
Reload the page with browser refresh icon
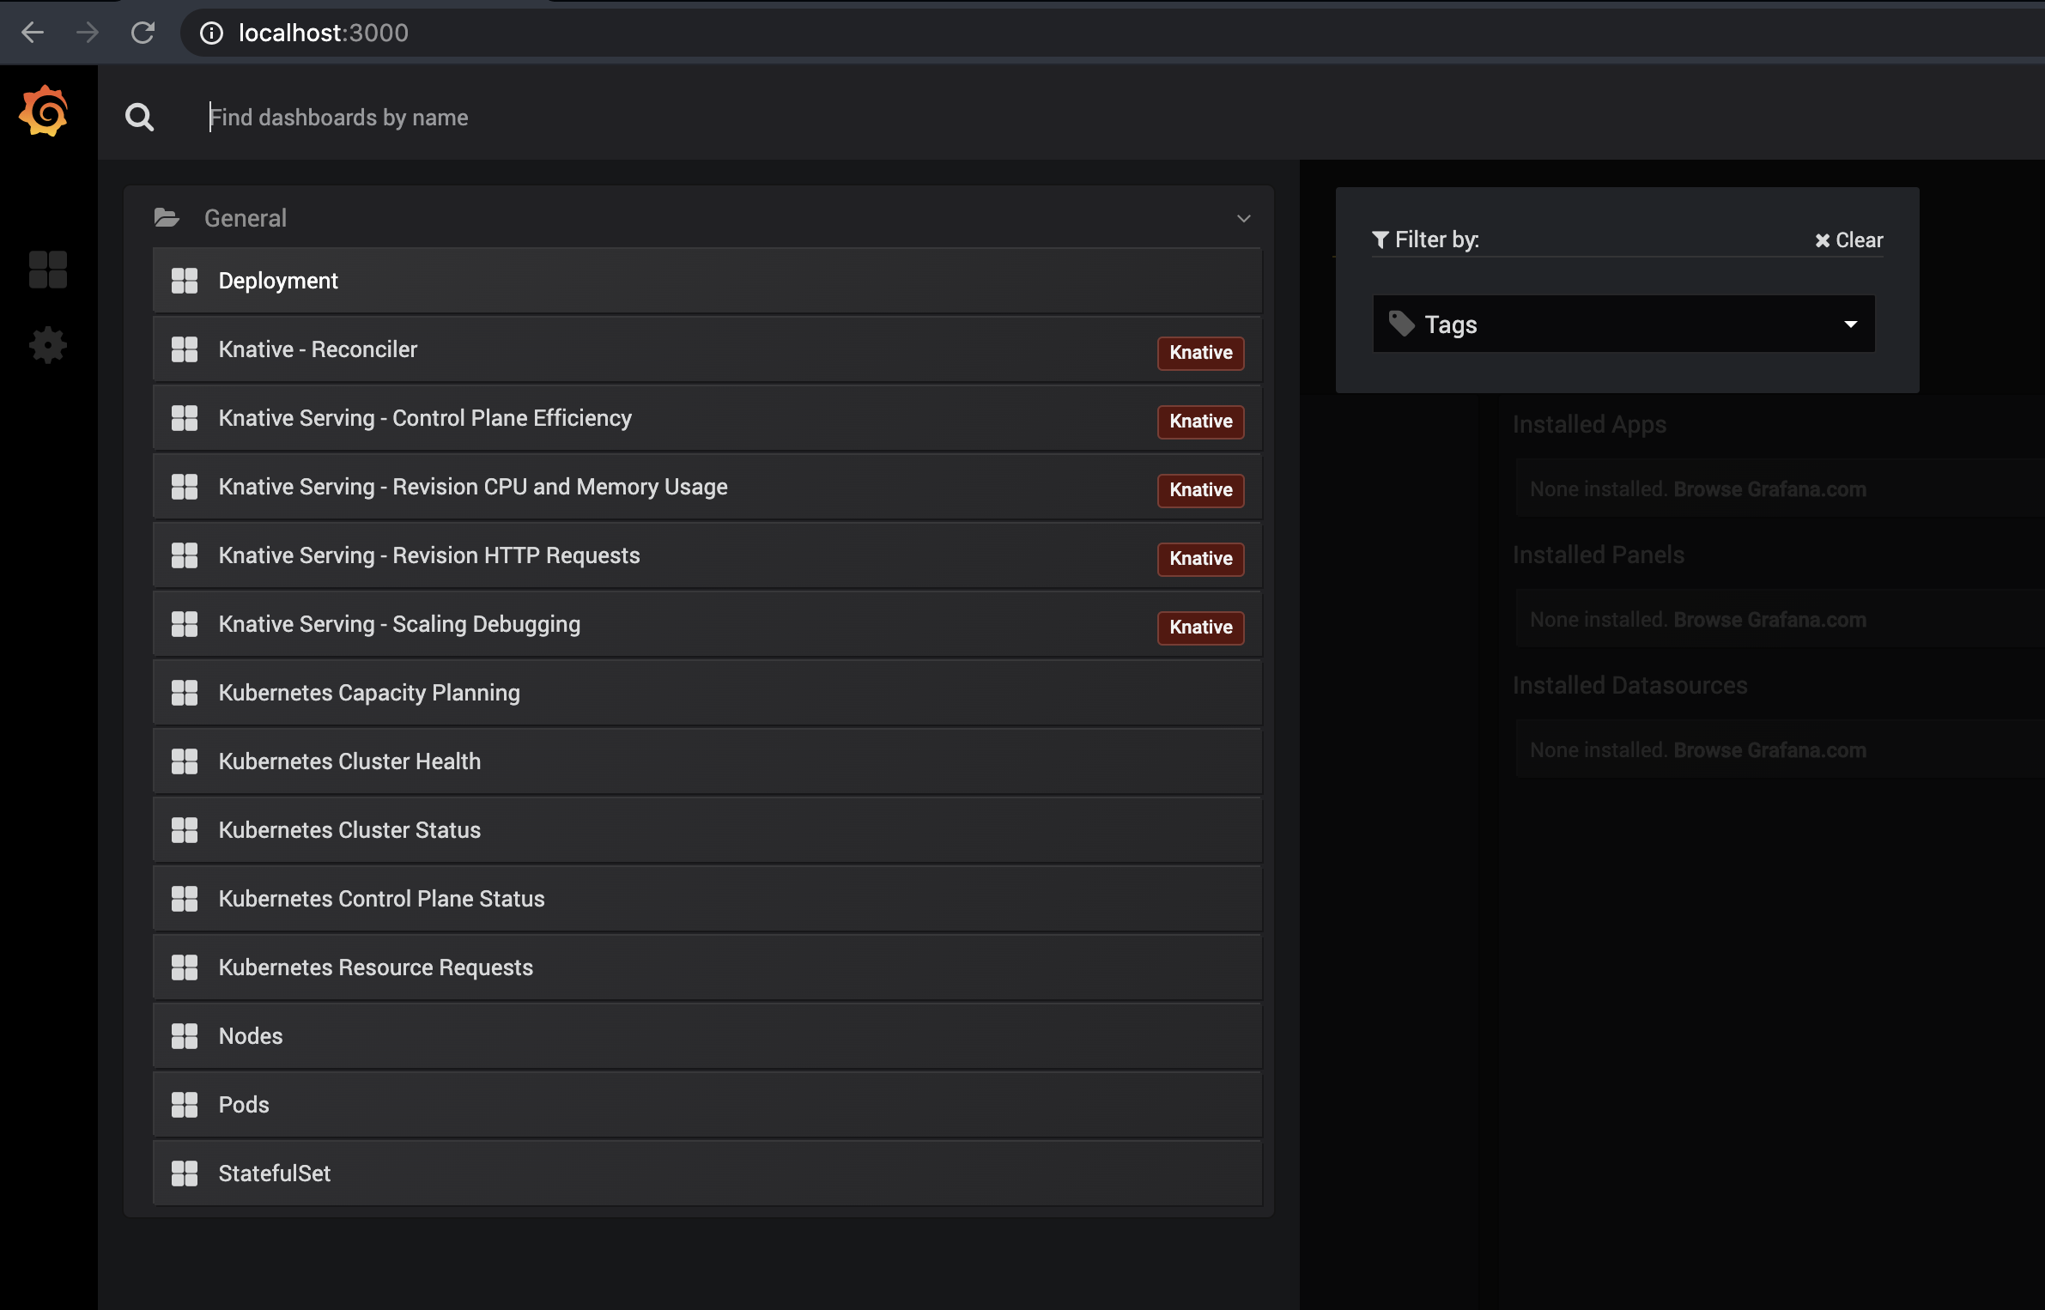143,33
